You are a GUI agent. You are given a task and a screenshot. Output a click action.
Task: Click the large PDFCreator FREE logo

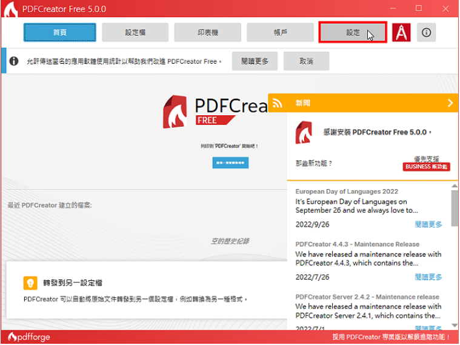216,112
